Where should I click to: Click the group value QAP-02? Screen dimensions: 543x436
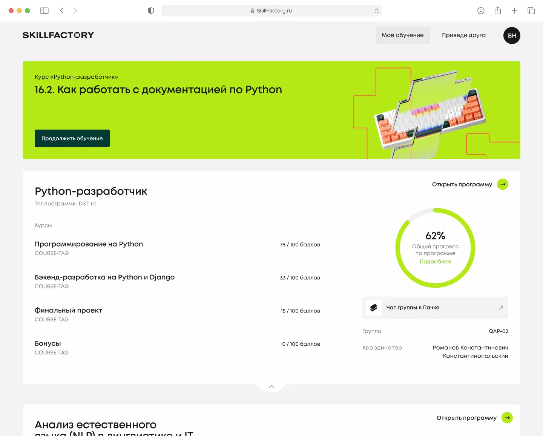tap(498, 331)
